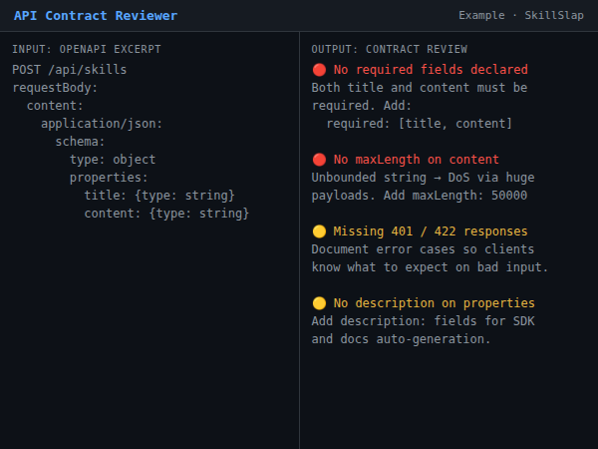Select the "INPUT: OPENAPI EXCERPT" panel header
Viewport: 598px width, 449px height.
tap(86, 49)
